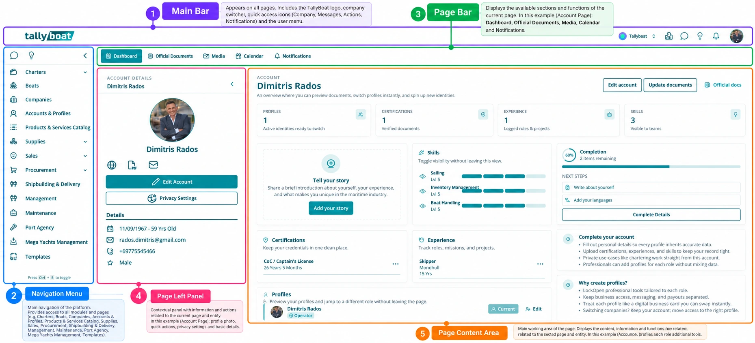Open options for CoC / Captain's License
755x343 pixels.
395,264
